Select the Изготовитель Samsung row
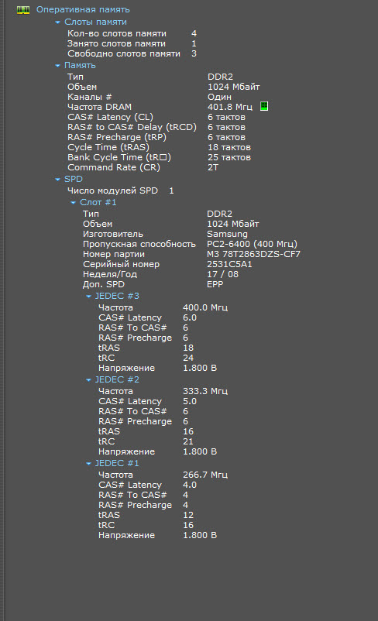Screen dimensions: 378x621 165,234
